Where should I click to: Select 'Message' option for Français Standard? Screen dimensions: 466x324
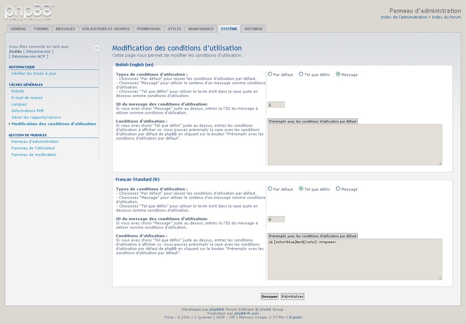[x=338, y=189]
